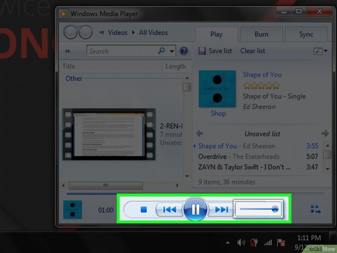This screenshot has width=337, height=253.
Task: Click the Other group header
Action: (74, 78)
